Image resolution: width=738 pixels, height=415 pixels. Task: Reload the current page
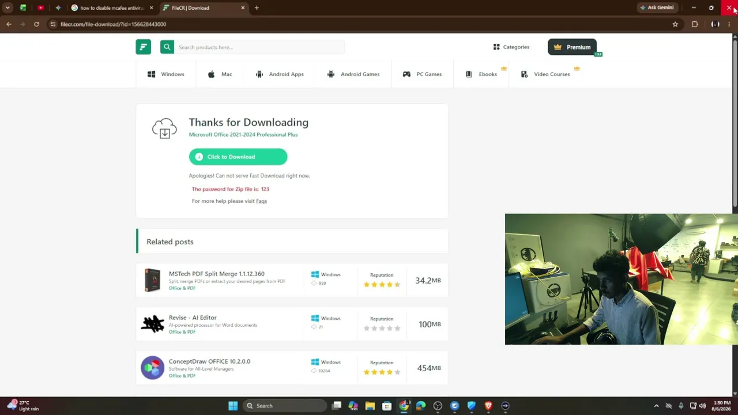36,24
